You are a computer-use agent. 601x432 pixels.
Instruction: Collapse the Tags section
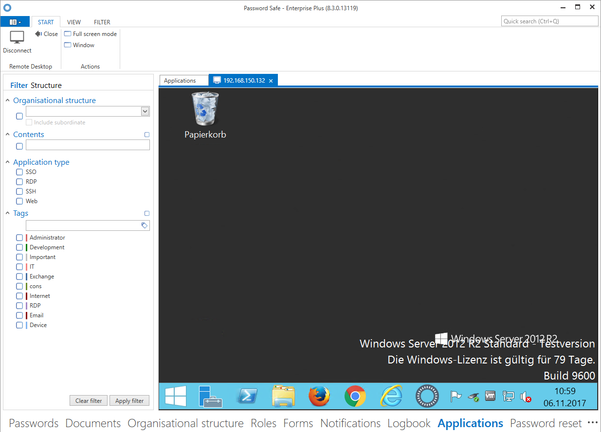coord(8,213)
